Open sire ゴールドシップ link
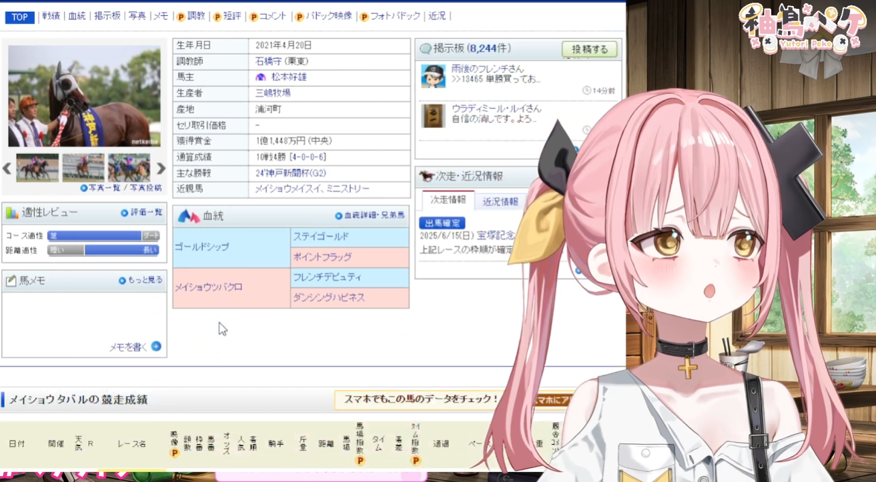 201,247
